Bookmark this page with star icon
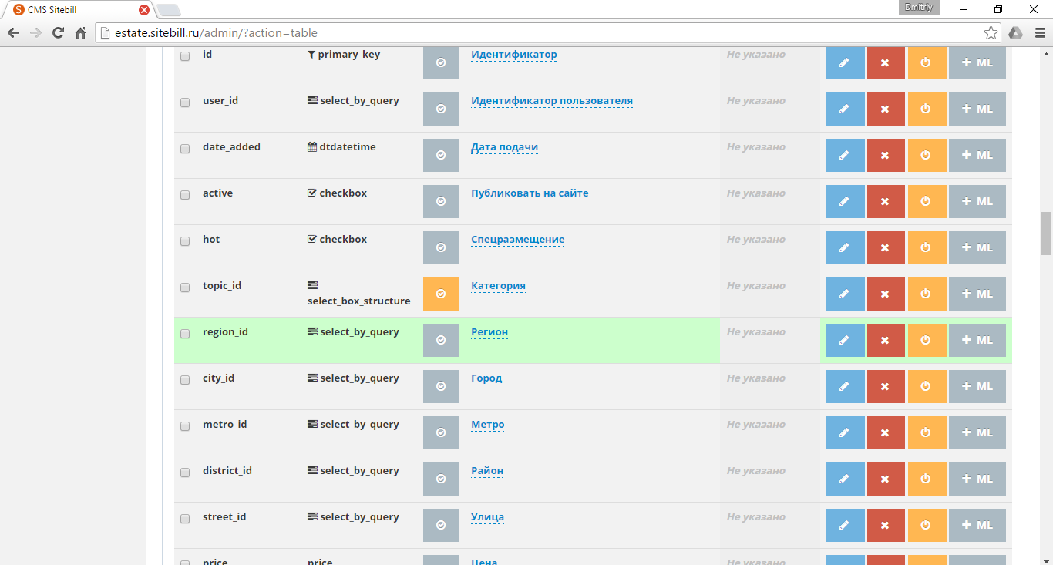This screenshot has height=565, width=1053. point(991,33)
